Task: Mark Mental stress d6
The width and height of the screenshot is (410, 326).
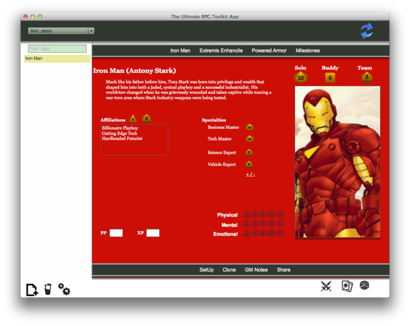Action: coord(255,223)
